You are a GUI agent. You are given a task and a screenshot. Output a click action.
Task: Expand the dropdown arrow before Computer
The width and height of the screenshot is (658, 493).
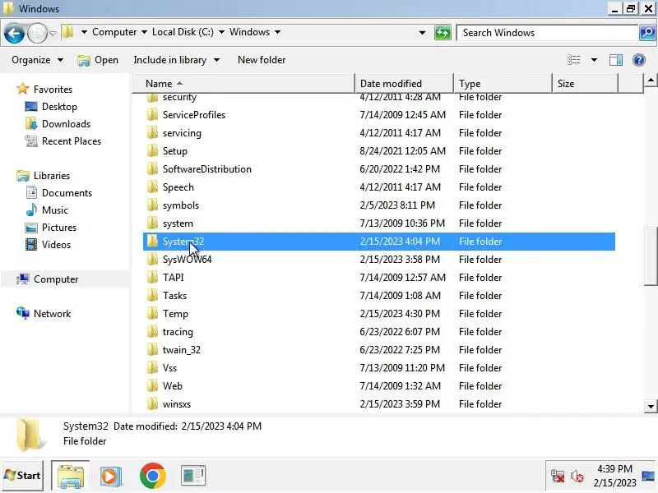pyautogui.click(x=84, y=32)
